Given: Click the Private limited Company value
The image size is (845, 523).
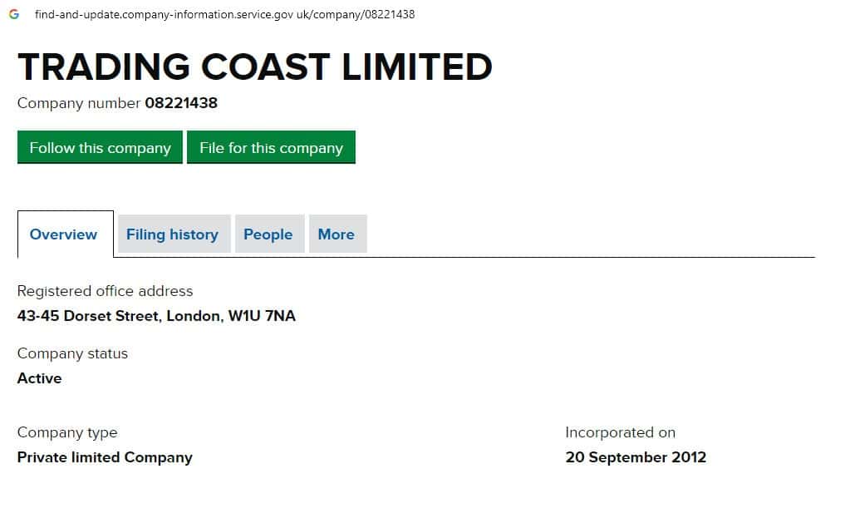Looking at the screenshot, I should pyautogui.click(x=105, y=457).
